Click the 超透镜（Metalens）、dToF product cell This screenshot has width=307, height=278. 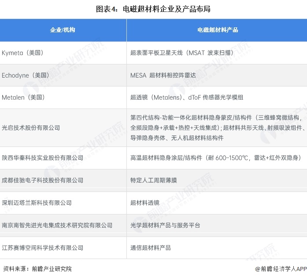pyautogui.click(x=217, y=98)
